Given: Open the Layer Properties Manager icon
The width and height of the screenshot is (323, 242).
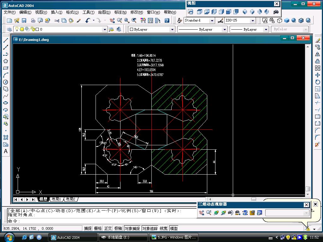Looking at the screenshot, I should (9, 29).
